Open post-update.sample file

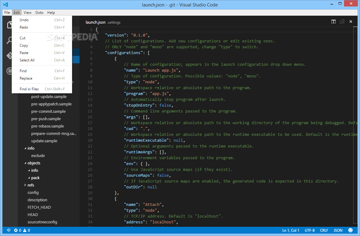click(49, 97)
